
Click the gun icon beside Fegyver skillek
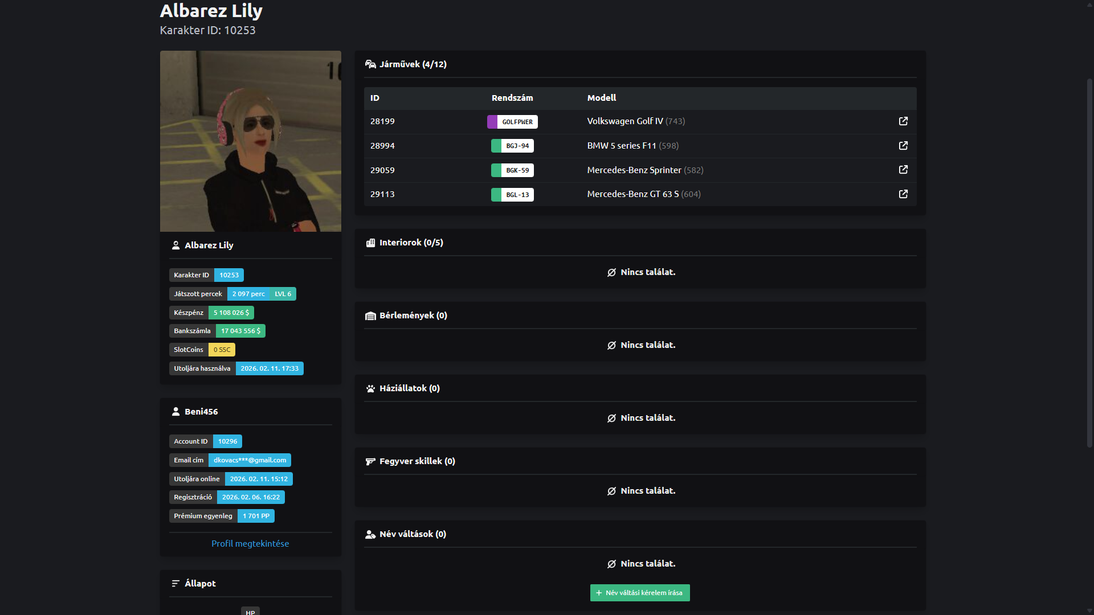pos(370,461)
